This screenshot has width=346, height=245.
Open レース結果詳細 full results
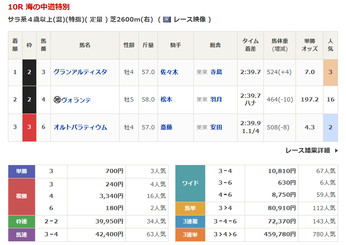click(x=307, y=151)
